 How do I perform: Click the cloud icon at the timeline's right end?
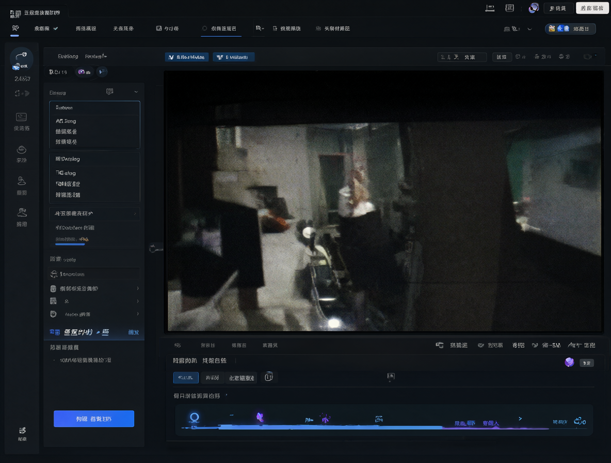(580, 421)
